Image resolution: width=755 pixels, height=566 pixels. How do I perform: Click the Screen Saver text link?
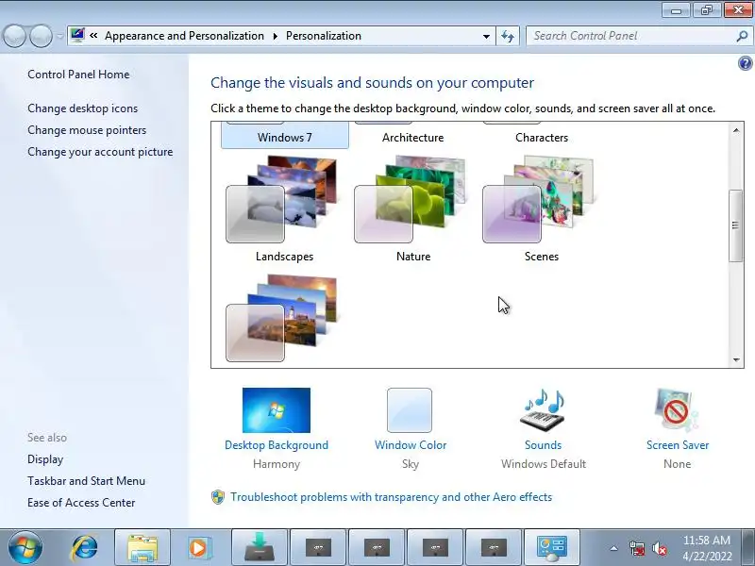point(678,445)
